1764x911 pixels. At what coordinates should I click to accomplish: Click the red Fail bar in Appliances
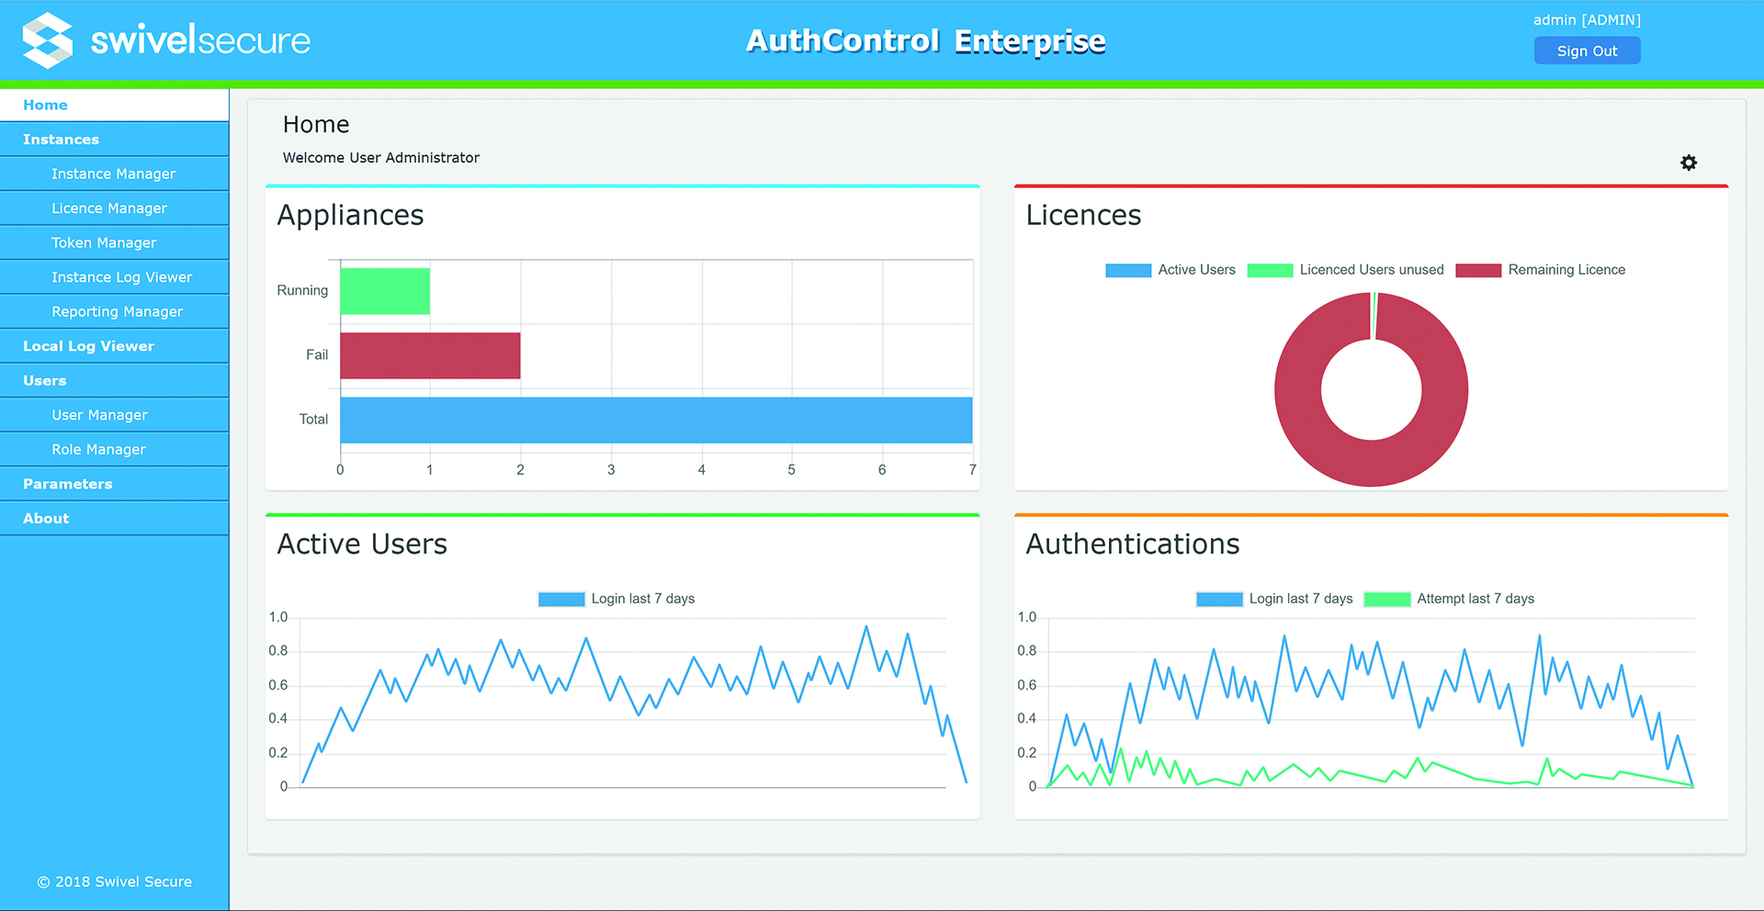pos(430,355)
